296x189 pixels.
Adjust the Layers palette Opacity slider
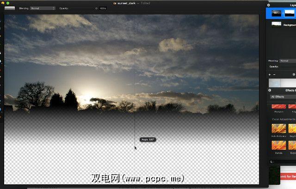tap(288, 67)
